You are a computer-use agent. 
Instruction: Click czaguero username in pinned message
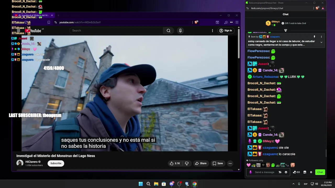coord(275,37)
